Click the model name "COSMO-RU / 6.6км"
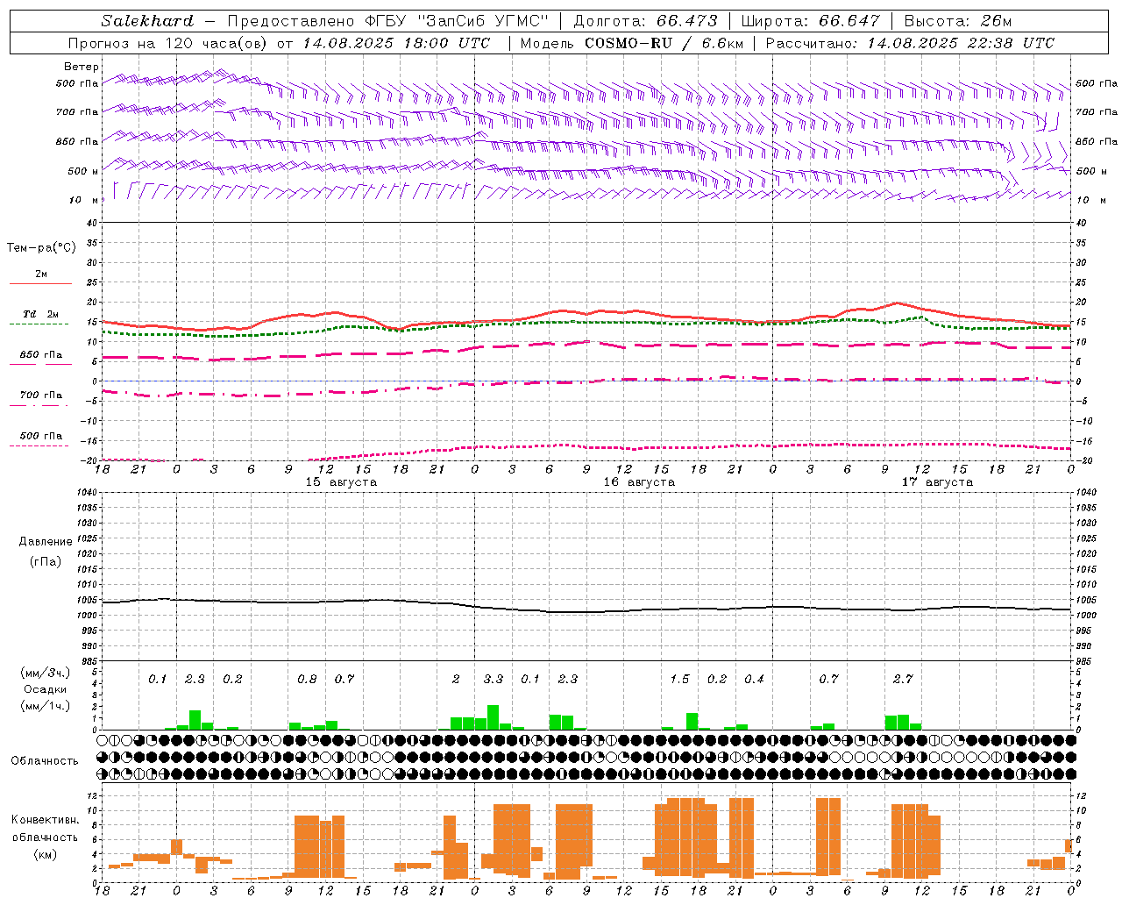 pos(664,43)
